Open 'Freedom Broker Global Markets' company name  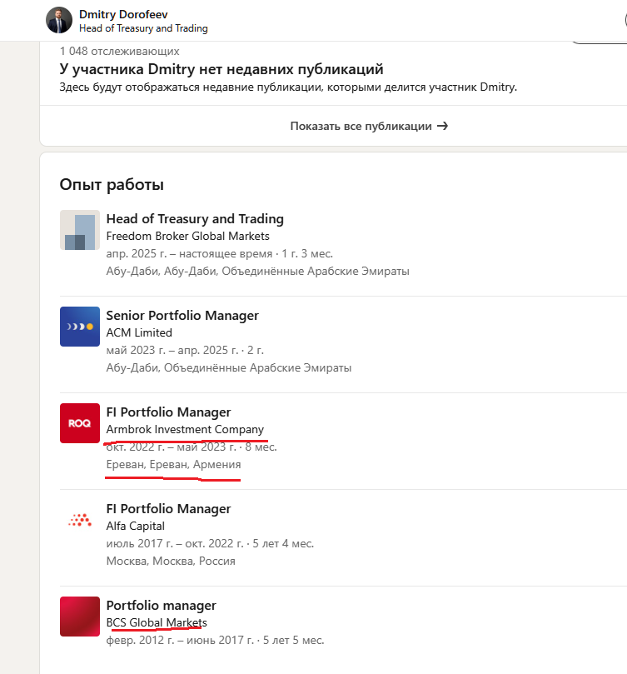coord(188,236)
